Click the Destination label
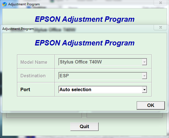 tap(33, 76)
